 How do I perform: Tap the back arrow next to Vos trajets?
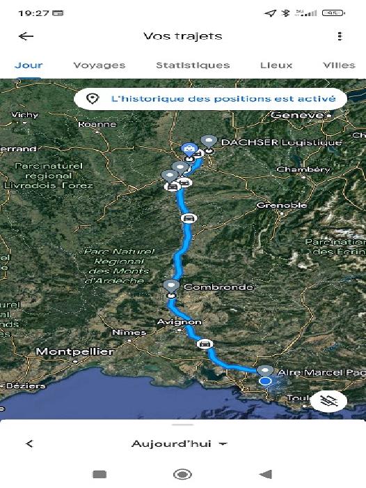coord(26,36)
